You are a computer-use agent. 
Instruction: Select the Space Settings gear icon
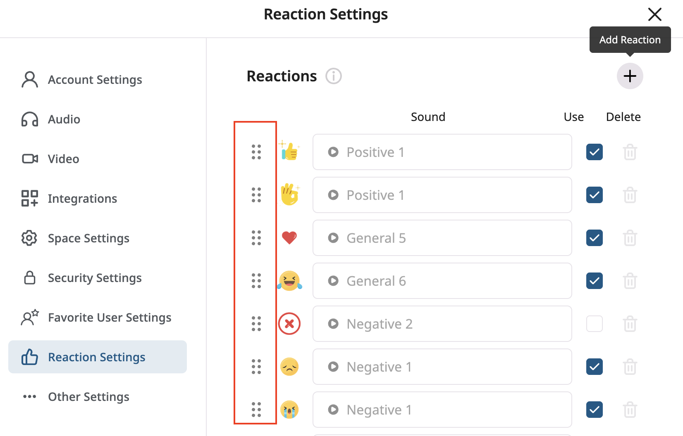point(29,238)
